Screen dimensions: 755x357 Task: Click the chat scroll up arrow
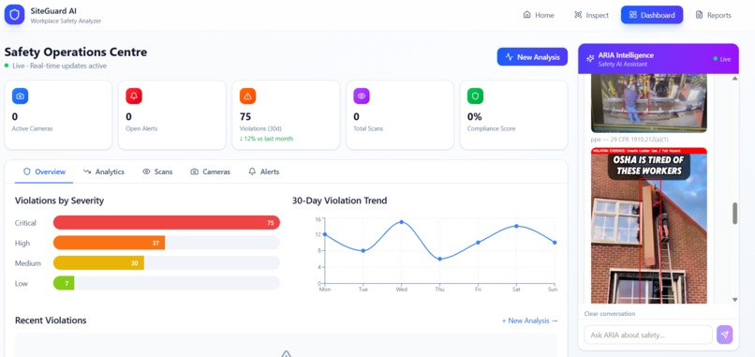[734, 78]
